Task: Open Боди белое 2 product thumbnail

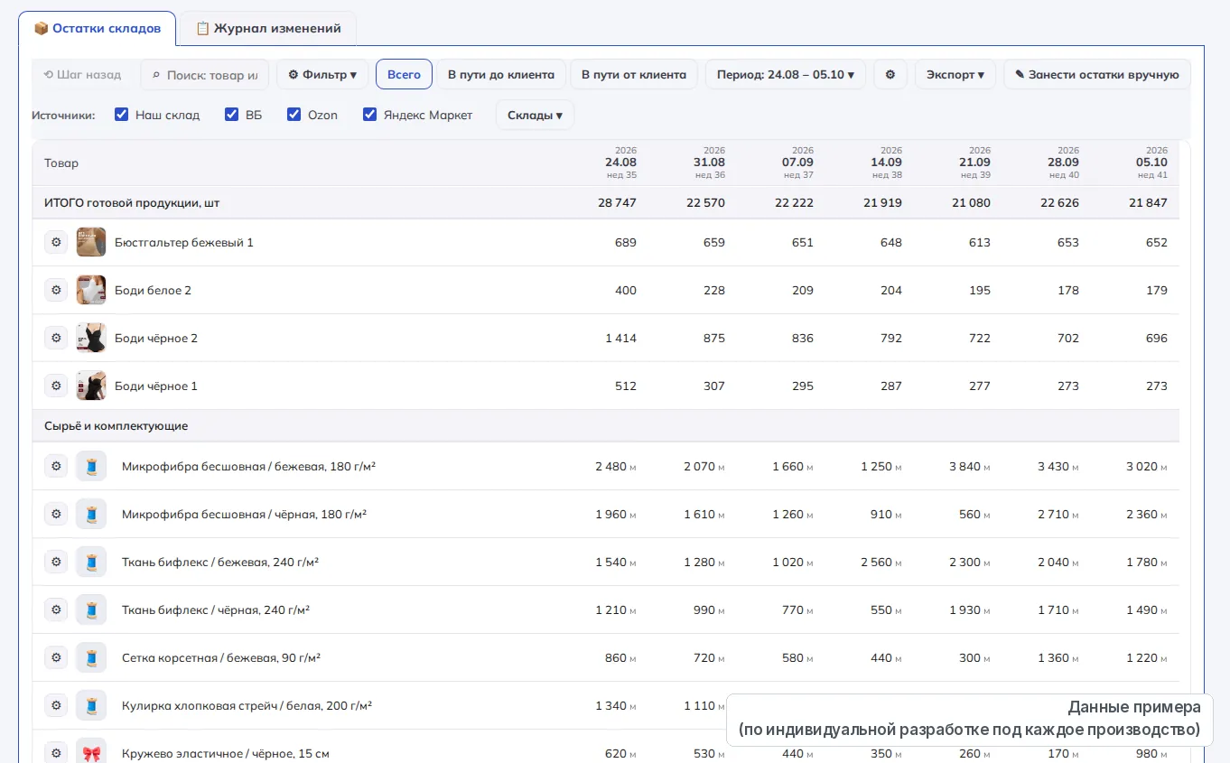Action: pyautogui.click(x=91, y=290)
